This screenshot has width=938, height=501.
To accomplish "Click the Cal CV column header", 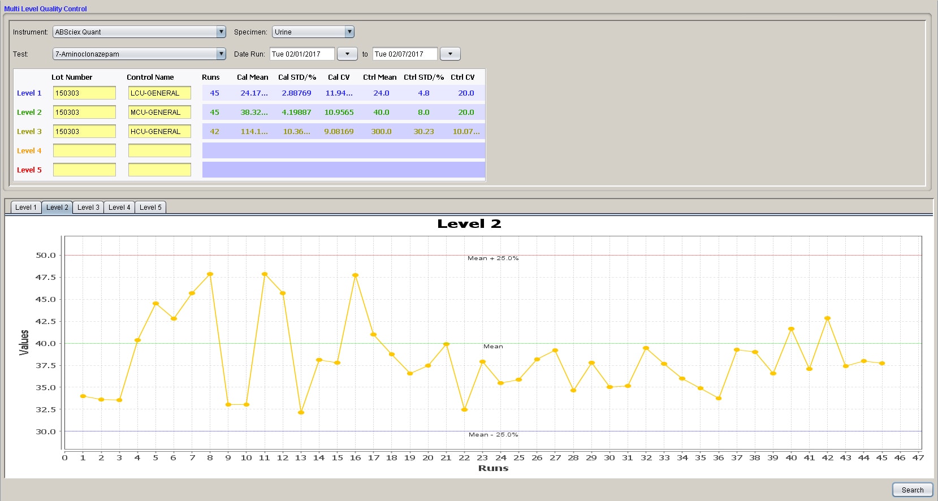I will (339, 77).
